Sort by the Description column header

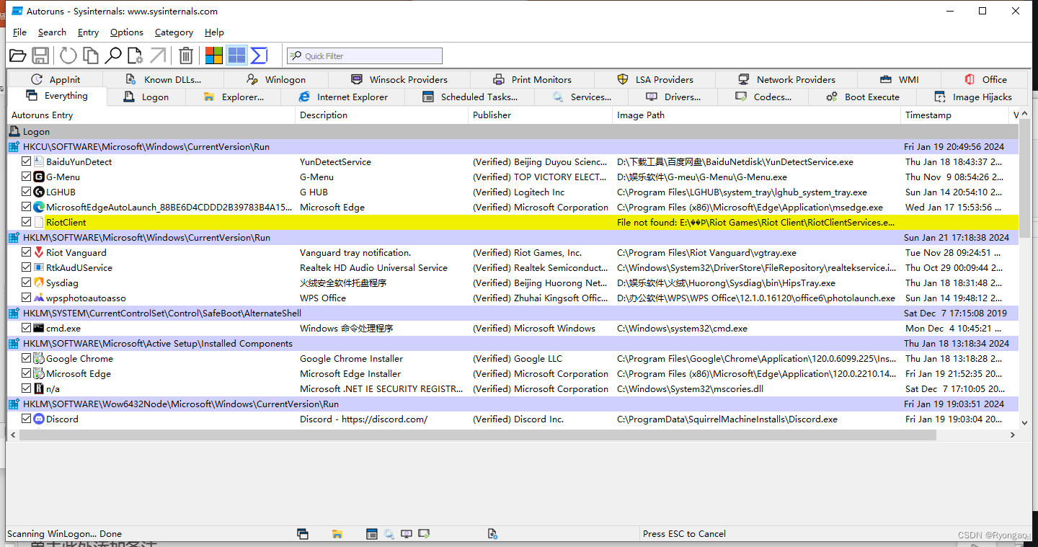pyautogui.click(x=382, y=115)
